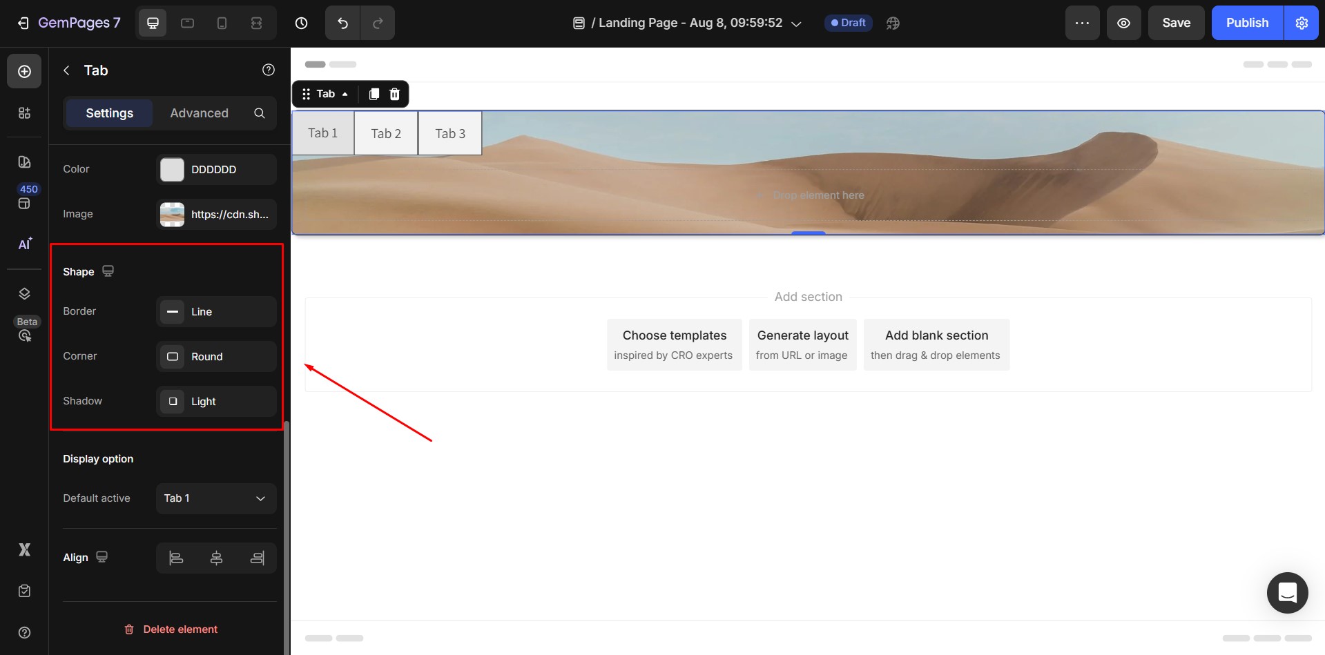Switch to mobile device view
1325x655 pixels.
click(222, 23)
